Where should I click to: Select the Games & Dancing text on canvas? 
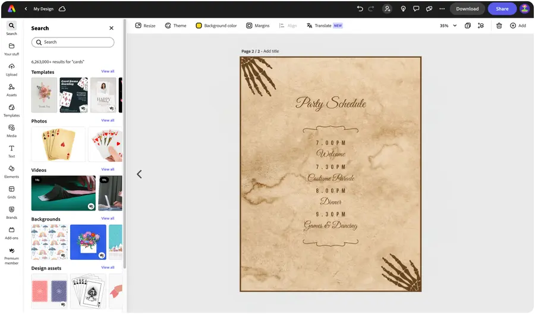(331, 225)
